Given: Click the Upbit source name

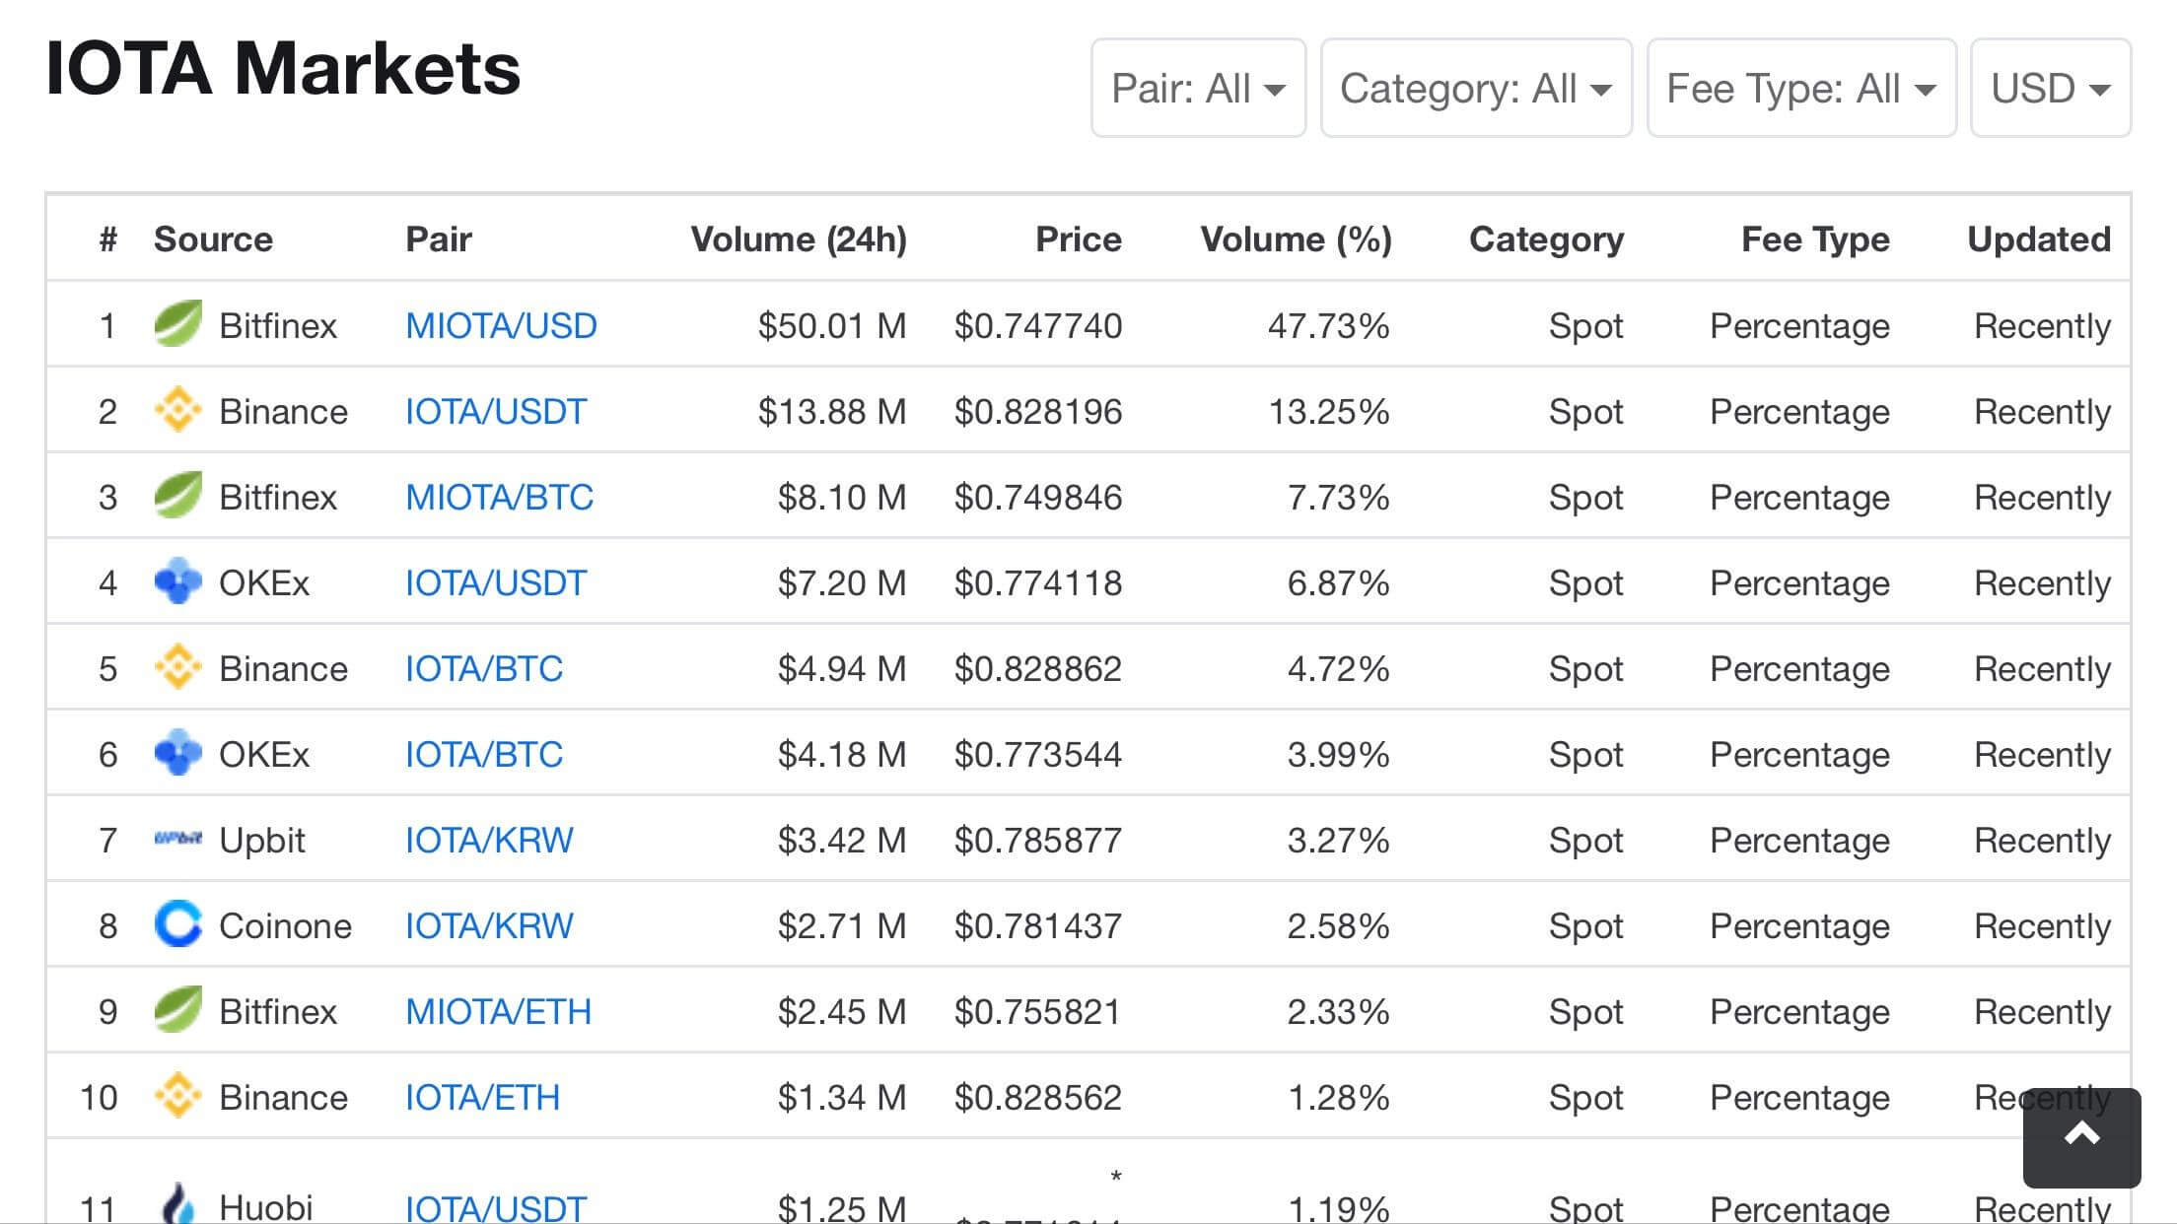Looking at the screenshot, I should pos(262,842).
